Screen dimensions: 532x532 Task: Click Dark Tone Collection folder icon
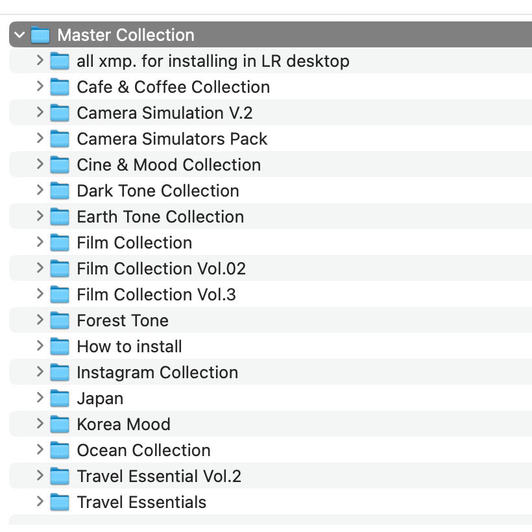tap(60, 191)
